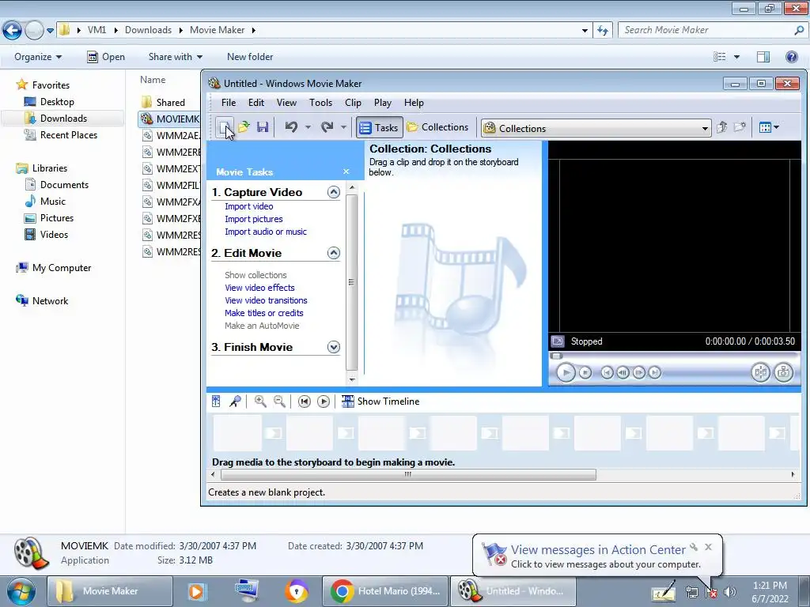Screen dimensions: 810x607
Task: Close the Action Center notification balloon
Action: point(708,547)
